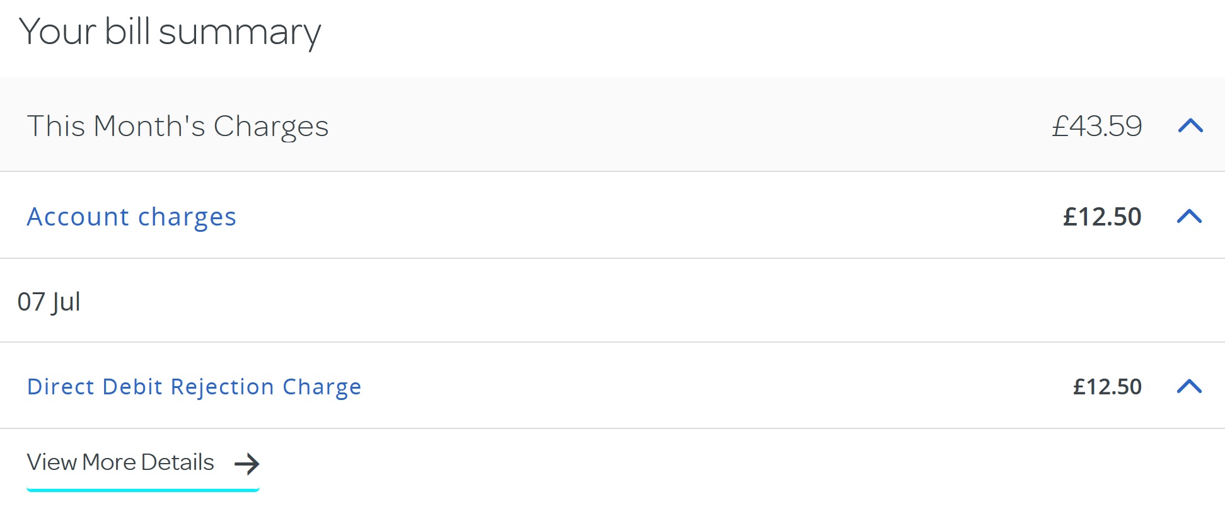The width and height of the screenshot is (1225, 509).
Task: Click the arrow icon beside View More Details
Action: (247, 464)
